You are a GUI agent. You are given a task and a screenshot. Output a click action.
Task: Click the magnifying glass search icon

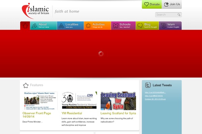click(179, 15)
